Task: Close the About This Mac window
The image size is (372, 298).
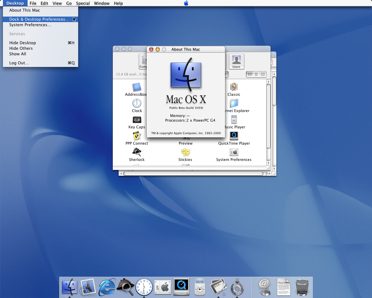Action: pos(151,49)
